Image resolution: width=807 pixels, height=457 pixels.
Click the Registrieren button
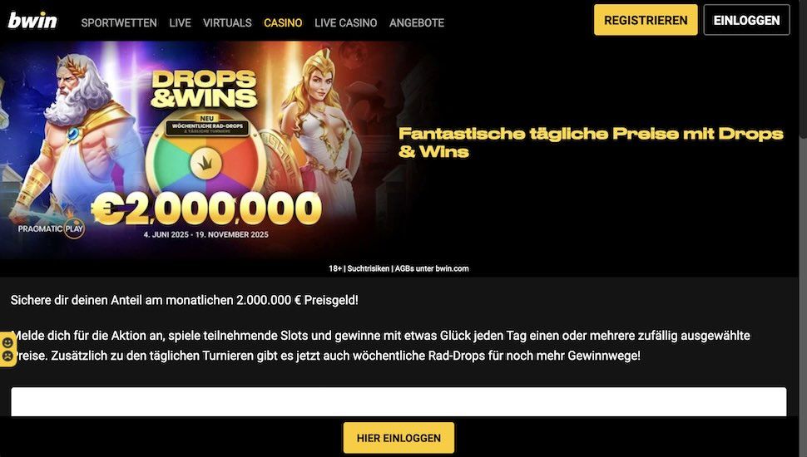click(646, 20)
